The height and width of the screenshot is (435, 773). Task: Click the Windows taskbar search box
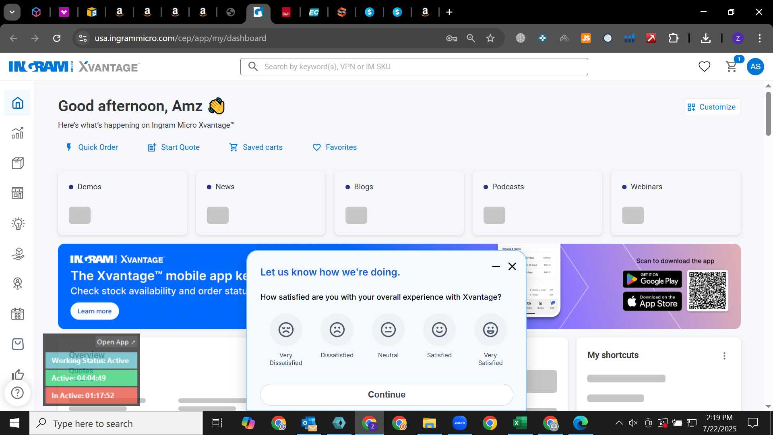[116, 424]
